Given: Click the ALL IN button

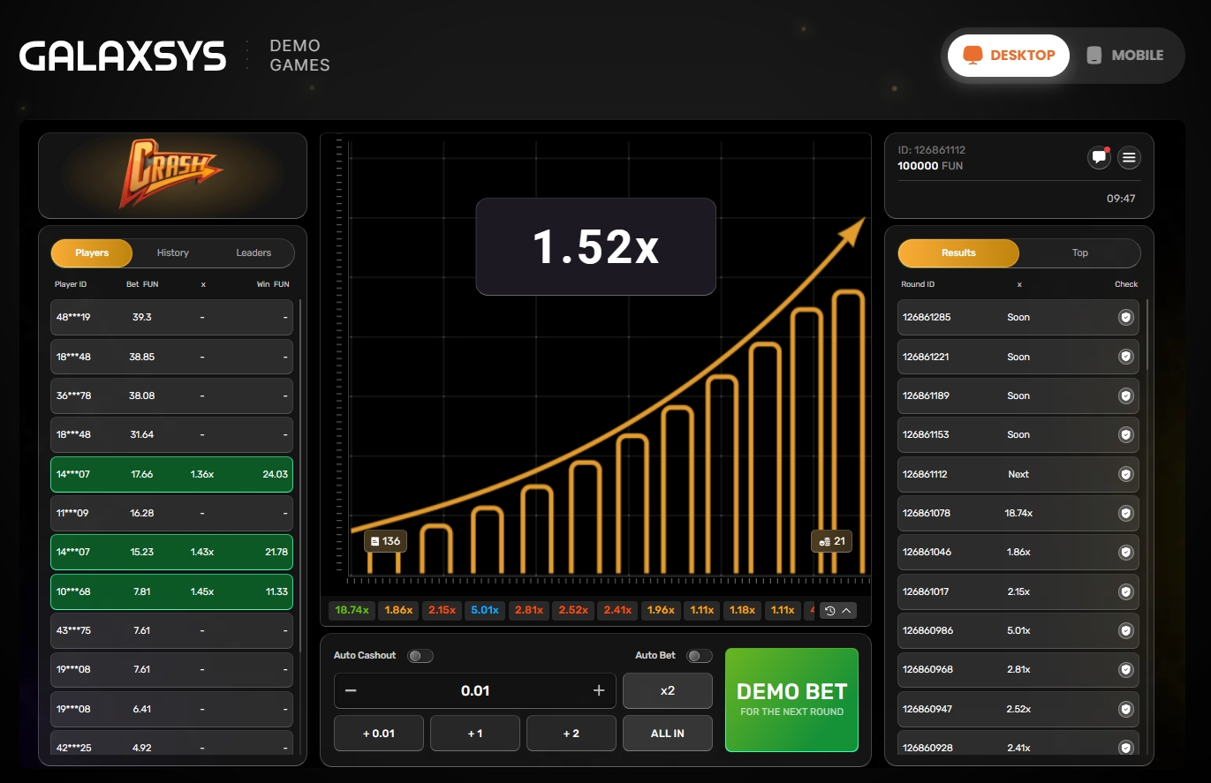Looking at the screenshot, I should coord(667,733).
